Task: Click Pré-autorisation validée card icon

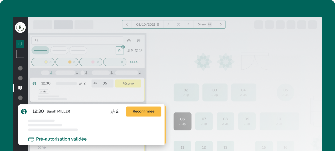Action: pos(31,139)
